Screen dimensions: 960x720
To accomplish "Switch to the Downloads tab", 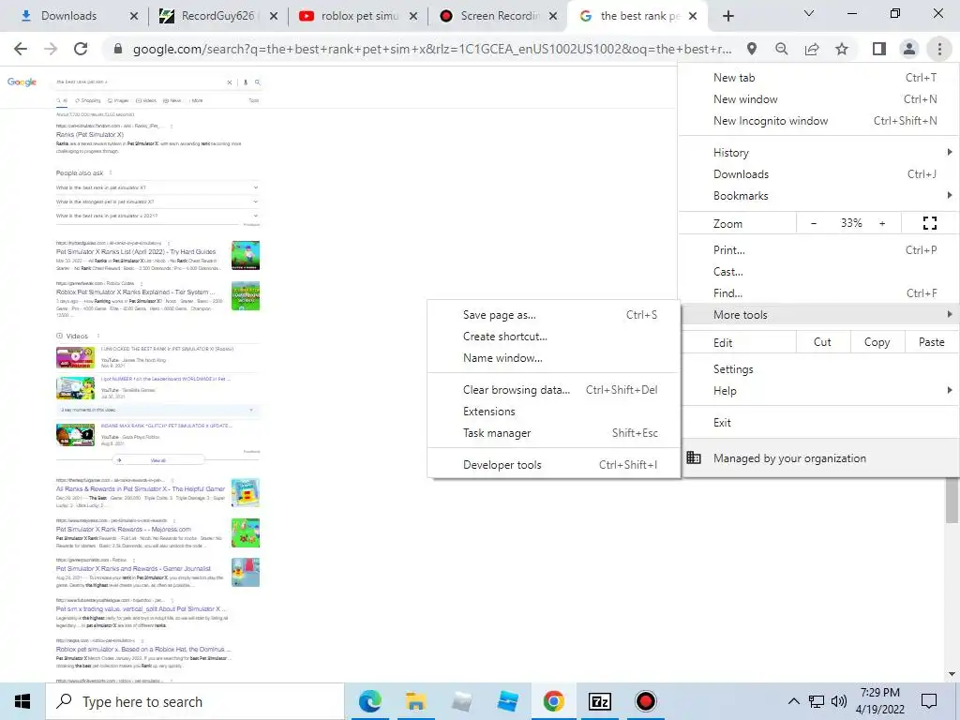I will tap(69, 16).
